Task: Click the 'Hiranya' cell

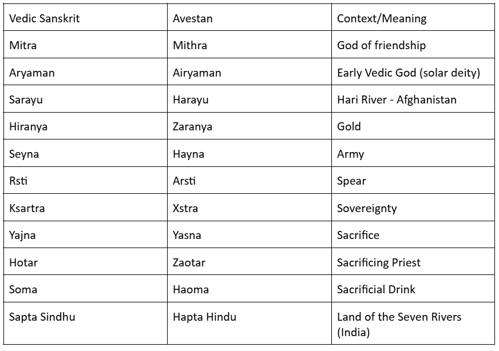Action: 85,126
